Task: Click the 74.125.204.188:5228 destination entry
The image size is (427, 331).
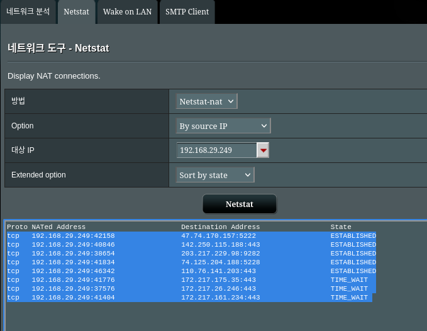Action: click(221, 262)
